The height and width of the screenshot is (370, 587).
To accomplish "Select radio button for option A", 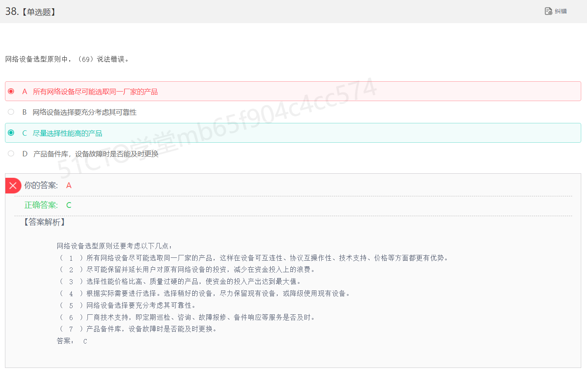I will (x=11, y=91).
